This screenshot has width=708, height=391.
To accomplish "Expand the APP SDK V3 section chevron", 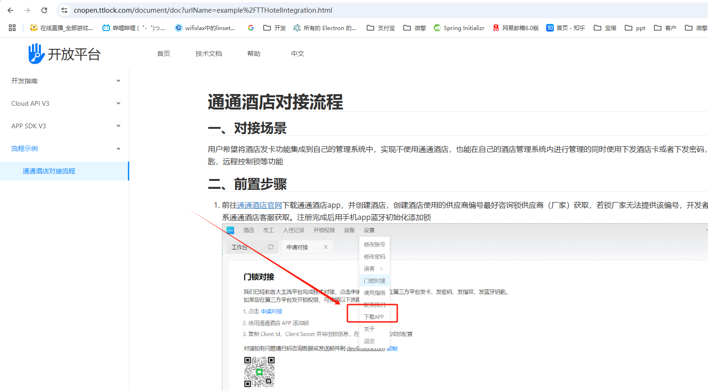I will pyautogui.click(x=118, y=126).
